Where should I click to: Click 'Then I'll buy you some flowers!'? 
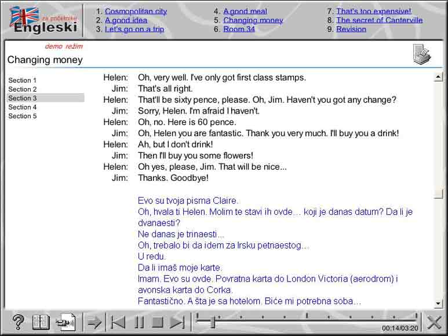click(x=195, y=156)
